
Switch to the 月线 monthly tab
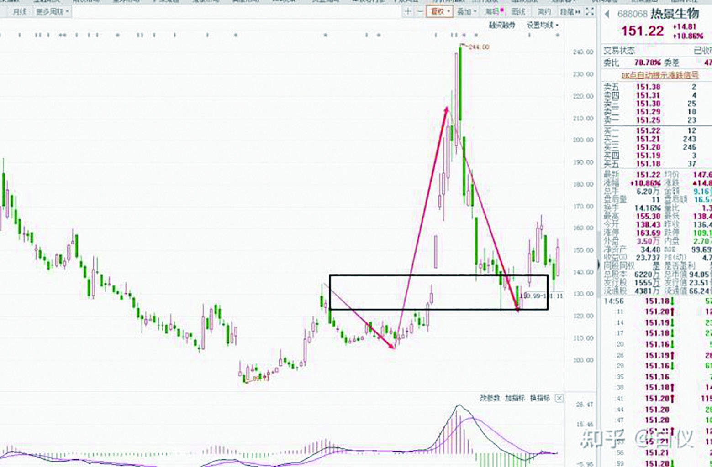coord(19,11)
